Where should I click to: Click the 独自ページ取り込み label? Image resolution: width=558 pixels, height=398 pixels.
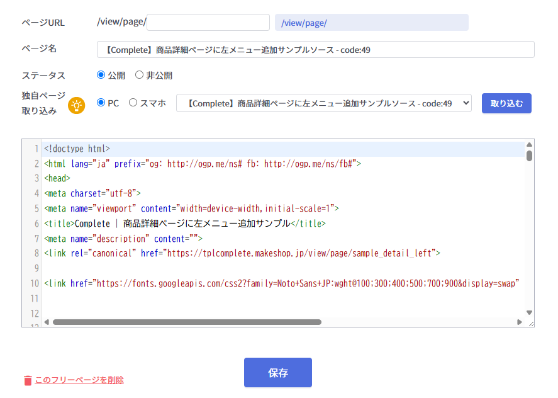(x=43, y=103)
